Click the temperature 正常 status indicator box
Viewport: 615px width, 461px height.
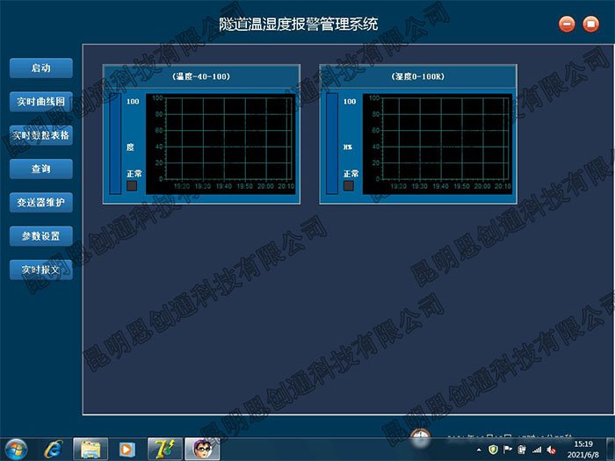pos(132,185)
